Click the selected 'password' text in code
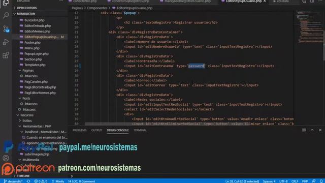Image resolution: width=325 pixels, height=183 pixels. [196, 66]
